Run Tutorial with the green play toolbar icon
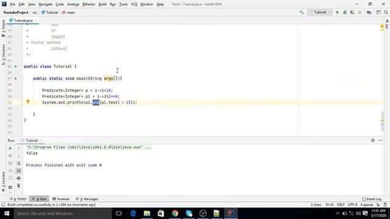 point(337,12)
